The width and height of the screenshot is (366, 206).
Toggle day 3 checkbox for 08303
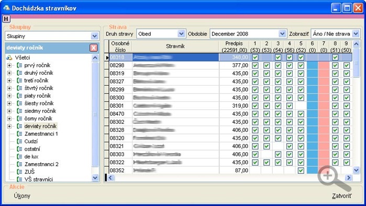pos(278,154)
